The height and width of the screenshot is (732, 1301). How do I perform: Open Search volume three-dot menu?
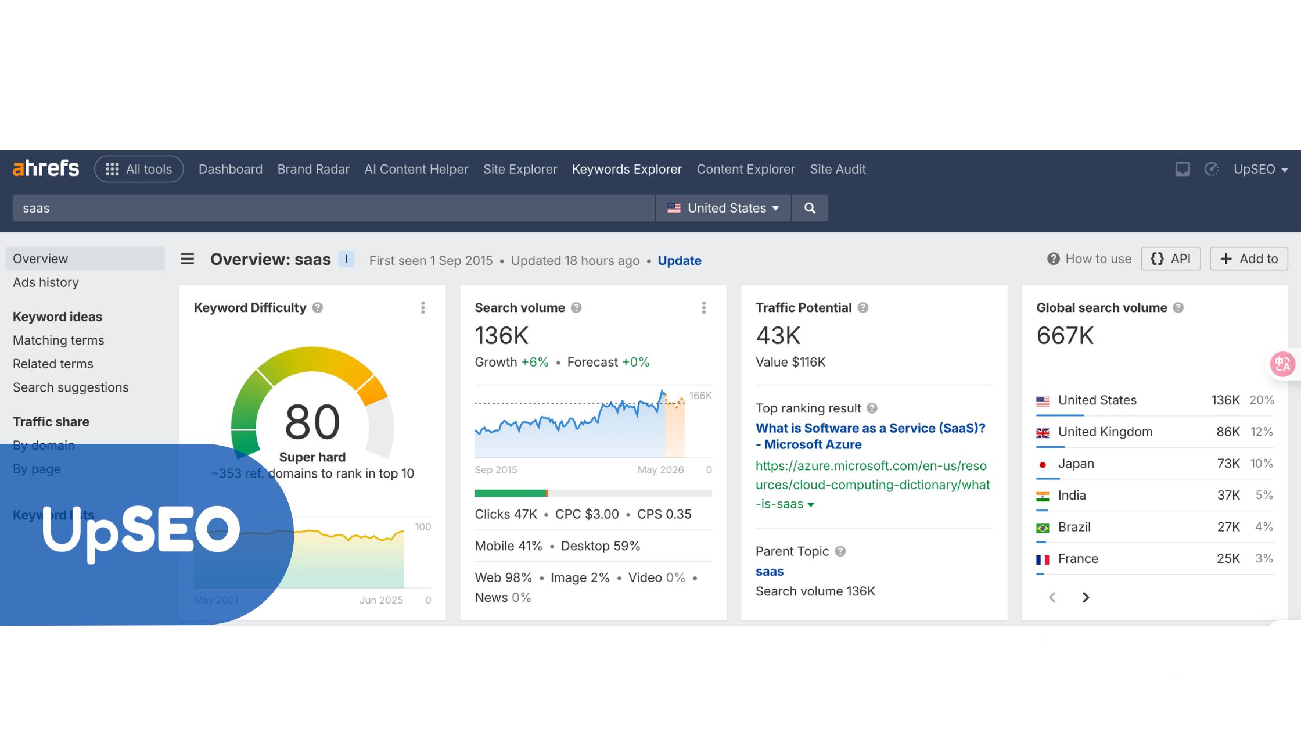pos(704,308)
